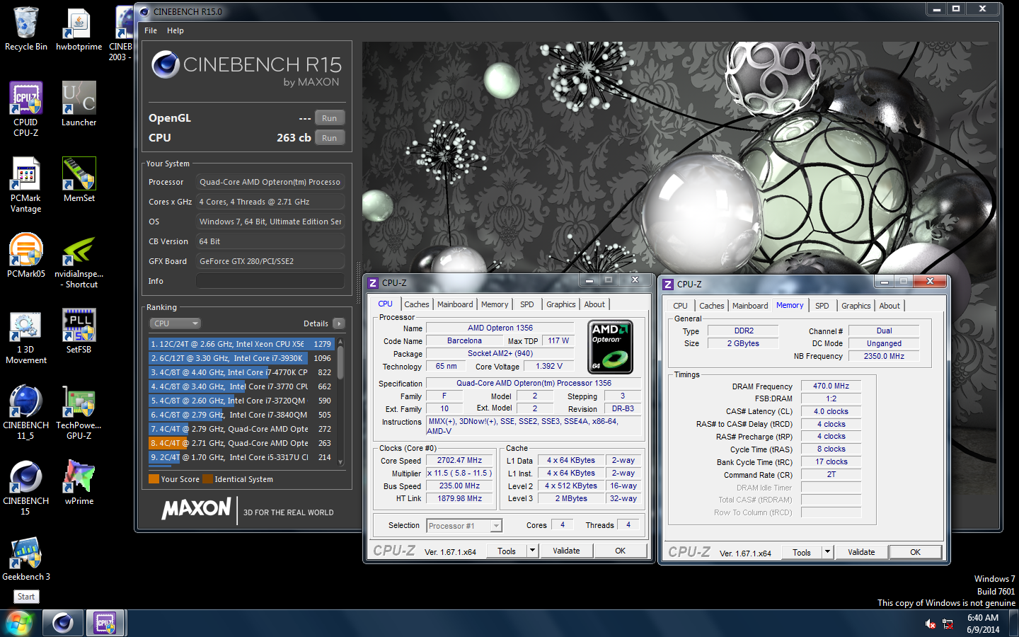This screenshot has width=1019, height=637.
Task: Open wPrime desktop icon
Action: (x=79, y=482)
